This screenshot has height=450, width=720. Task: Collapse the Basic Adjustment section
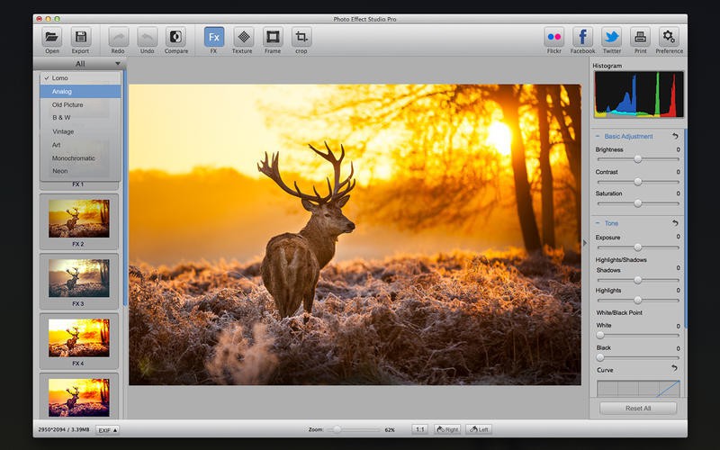coord(598,136)
